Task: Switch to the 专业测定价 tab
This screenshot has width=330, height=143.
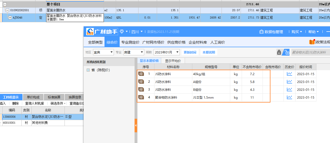Action: [130, 42]
